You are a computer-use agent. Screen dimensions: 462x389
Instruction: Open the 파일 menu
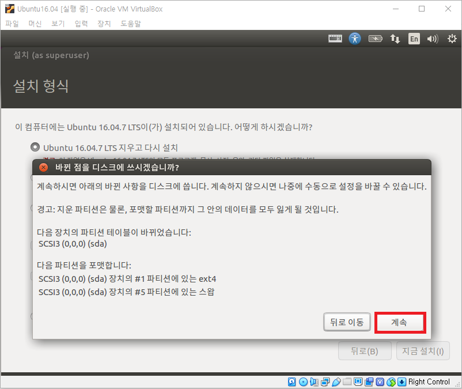point(12,24)
